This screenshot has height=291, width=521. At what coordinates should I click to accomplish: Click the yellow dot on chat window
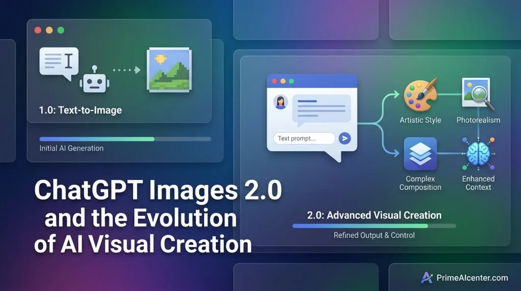[x=283, y=81]
